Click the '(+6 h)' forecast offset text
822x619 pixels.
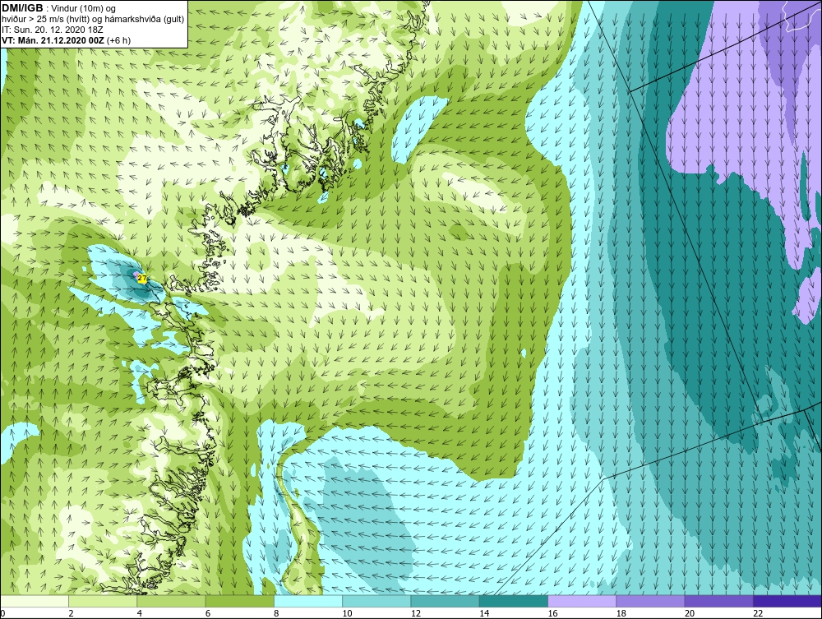tap(119, 40)
